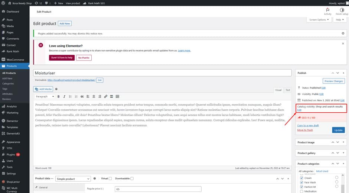Align text left in editor
Image resolution: width=349 pixels, height=193 pixels.
88,97
